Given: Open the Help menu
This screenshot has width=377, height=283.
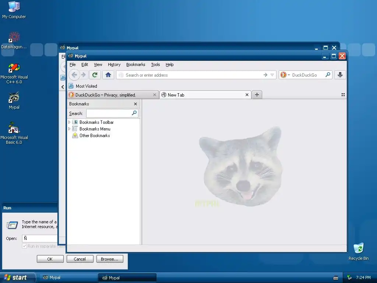Looking at the screenshot, I should [169, 64].
